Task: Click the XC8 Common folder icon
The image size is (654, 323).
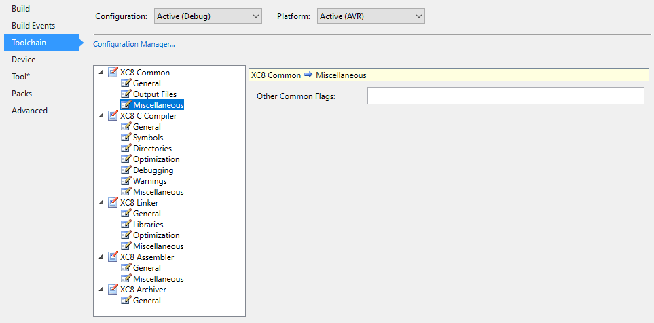Action: pyautogui.click(x=113, y=73)
